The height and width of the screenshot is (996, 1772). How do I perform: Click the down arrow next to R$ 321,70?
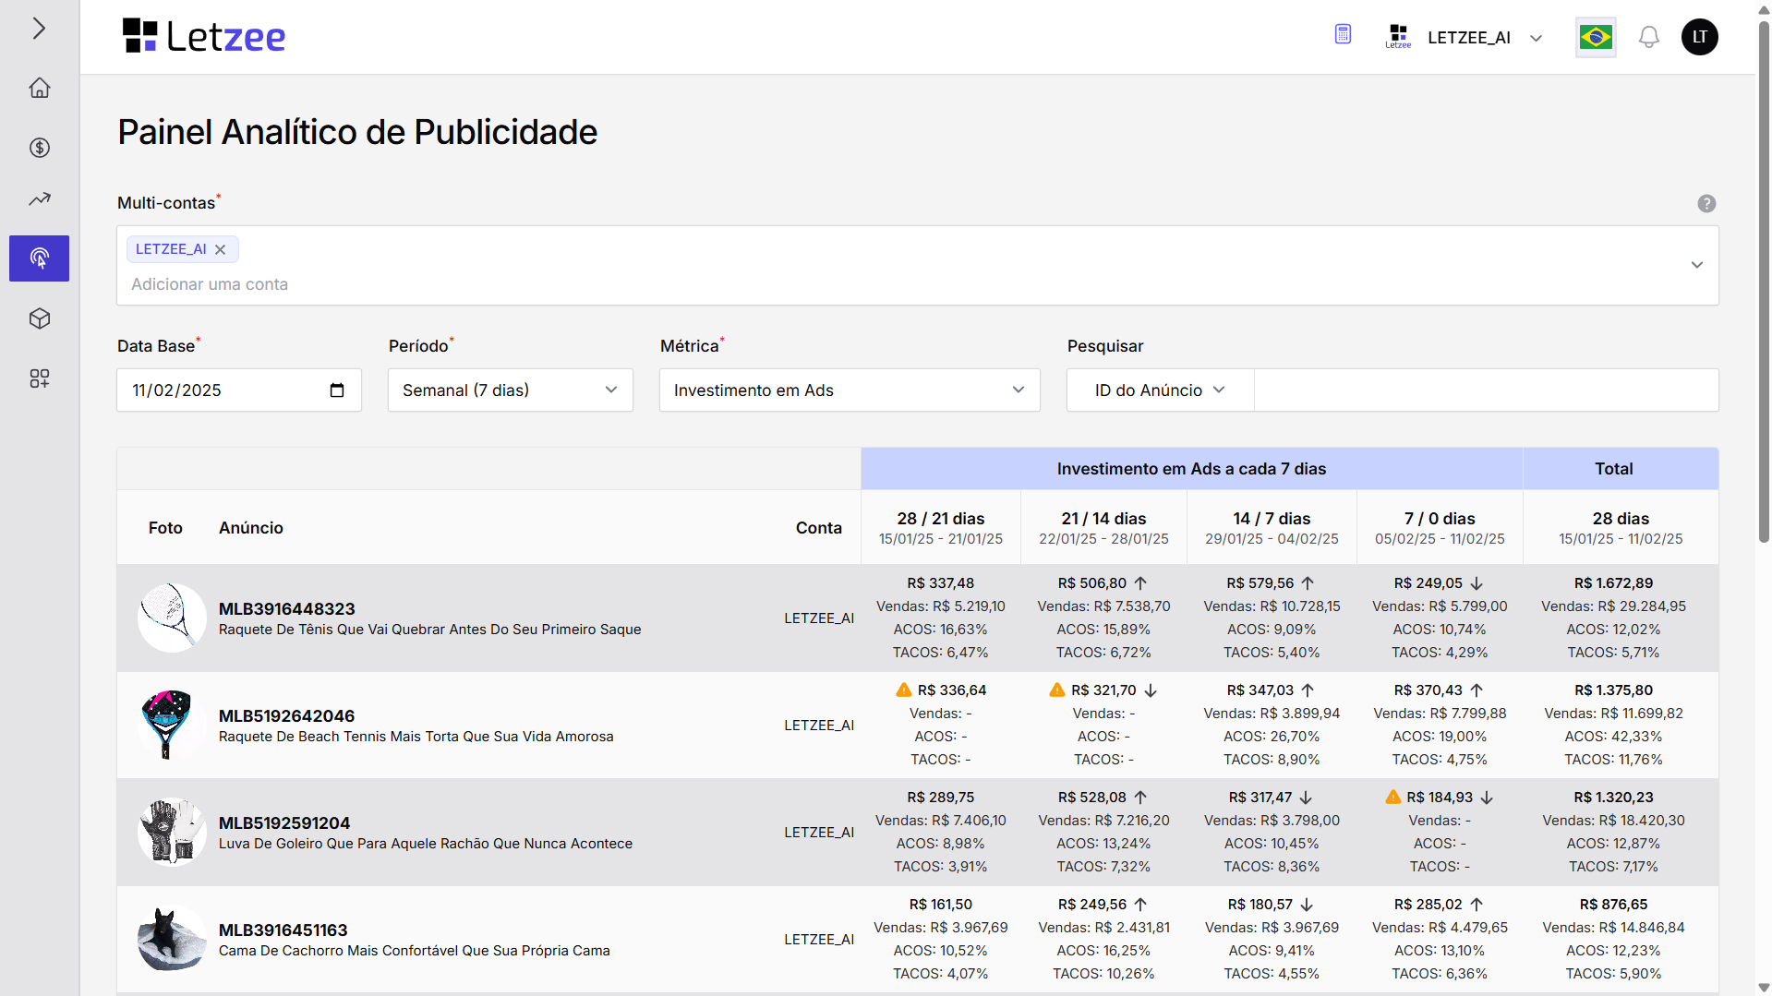pos(1151,690)
